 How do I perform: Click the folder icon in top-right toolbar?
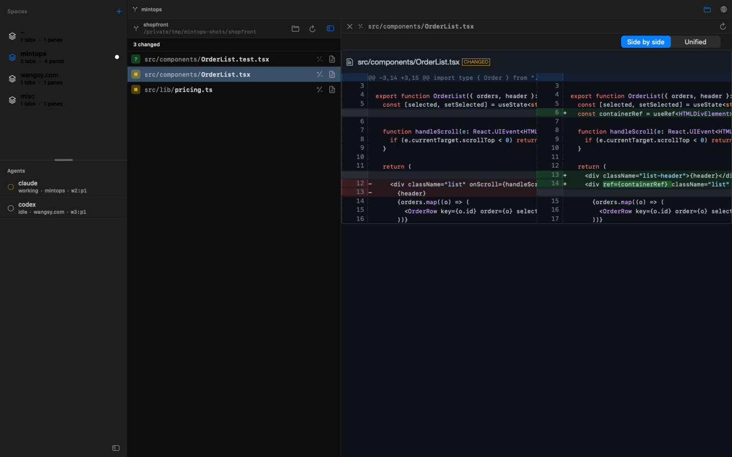point(707,10)
